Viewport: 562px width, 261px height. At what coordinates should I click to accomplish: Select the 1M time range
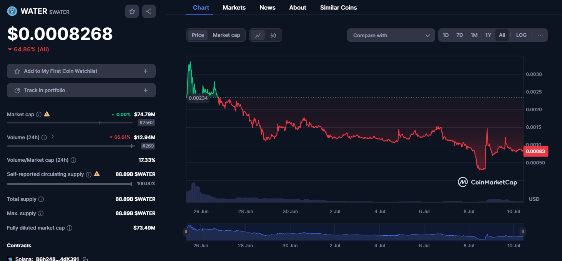[x=474, y=35]
